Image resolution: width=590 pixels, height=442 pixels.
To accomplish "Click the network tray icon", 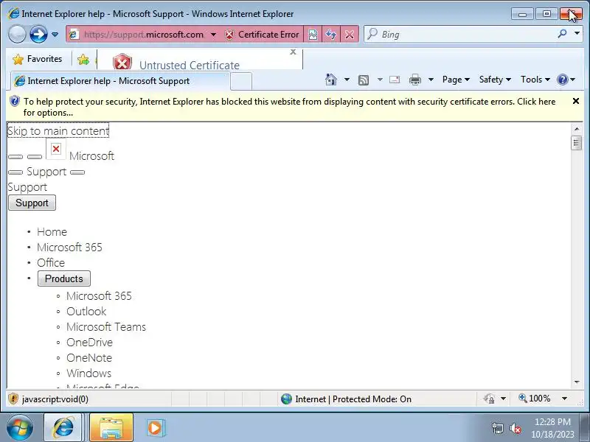I will [497, 428].
